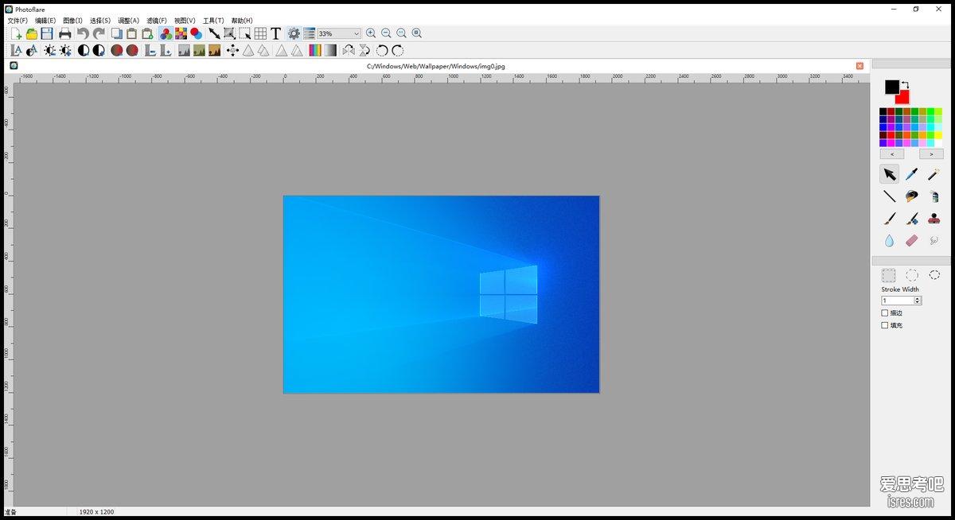Click the Windows wallpaper image on canvas
Viewport: 955px width, 520px height.
click(442, 294)
